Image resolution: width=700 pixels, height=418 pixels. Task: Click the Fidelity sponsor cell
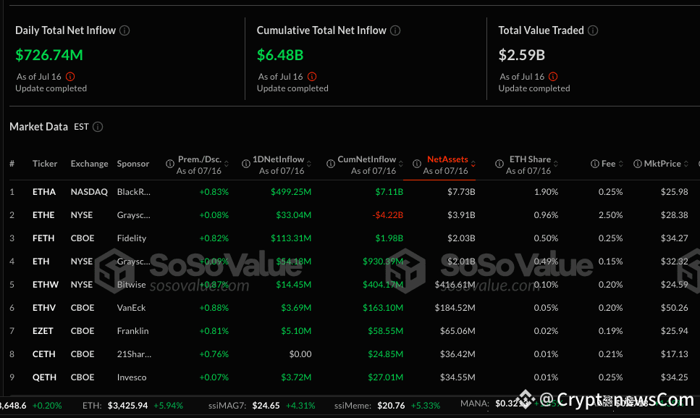coord(132,238)
